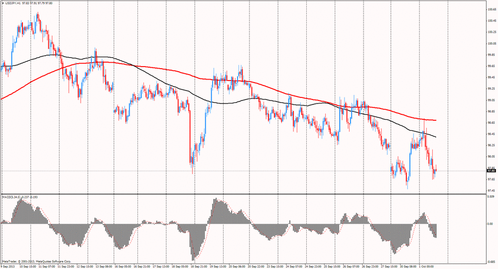Screen dimensions: 498x269
Task: Click the 98.65 price axis label
Action: click(x=492, y=122)
